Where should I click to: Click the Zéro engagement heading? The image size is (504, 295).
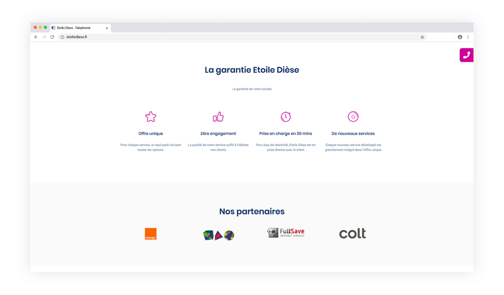point(218,133)
